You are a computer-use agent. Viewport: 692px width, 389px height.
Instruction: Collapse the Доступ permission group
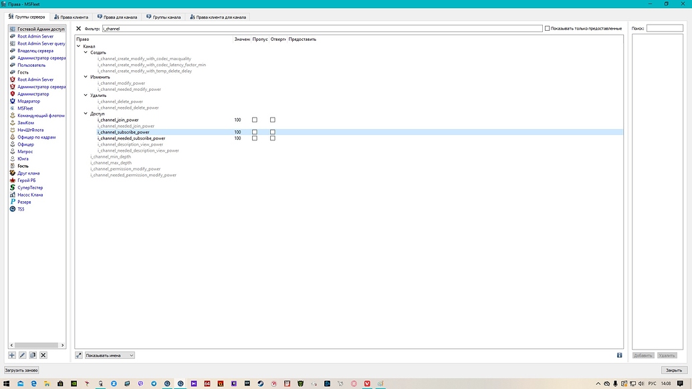click(x=86, y=114)
